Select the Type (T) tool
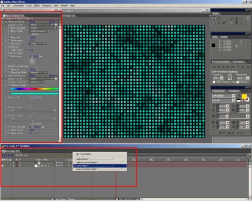This screenshot has width=252, height=201. (x=236, y=23)
